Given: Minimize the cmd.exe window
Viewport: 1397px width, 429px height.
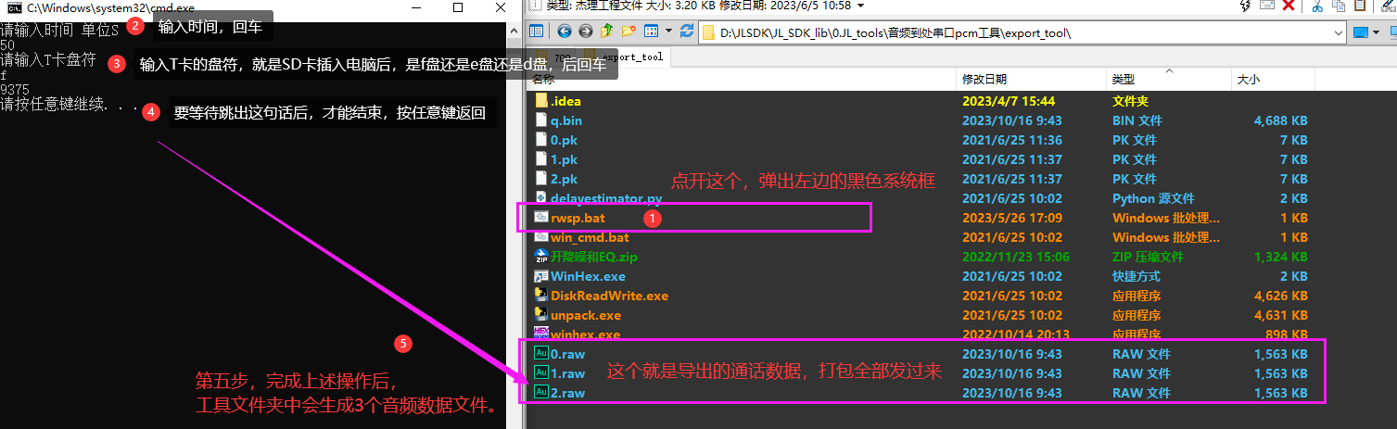Looking at the screenshot, I should click(x=415, y=7).
